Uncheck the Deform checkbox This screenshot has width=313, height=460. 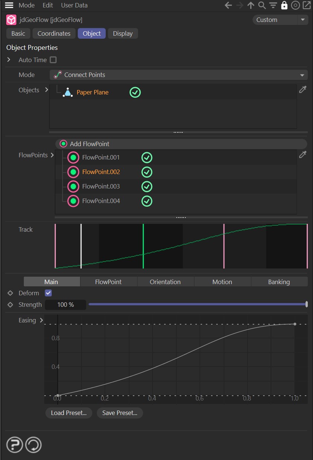pos(48,293)
